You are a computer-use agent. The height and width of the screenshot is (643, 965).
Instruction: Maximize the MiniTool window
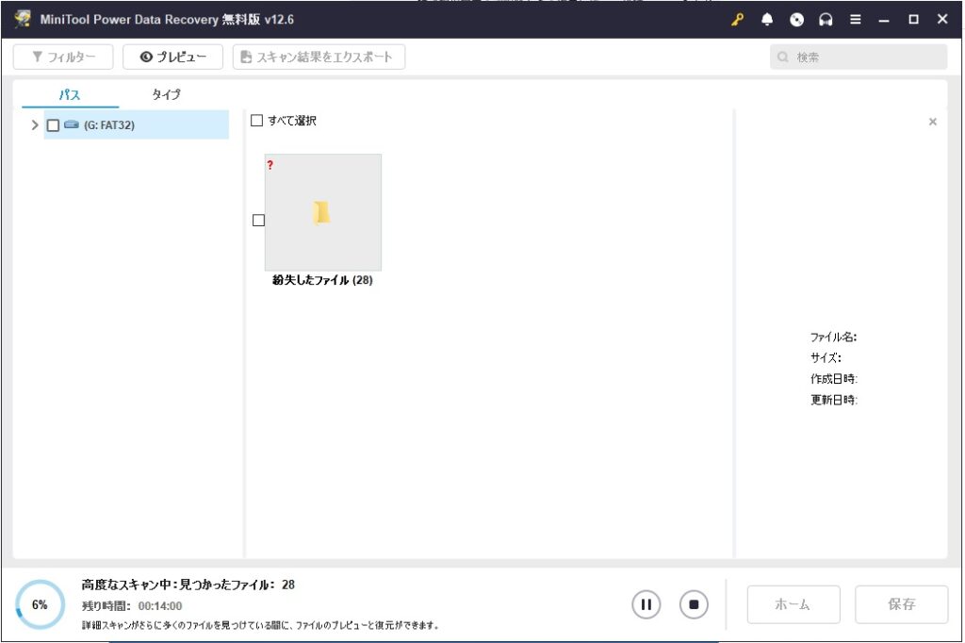pos(914,20)
